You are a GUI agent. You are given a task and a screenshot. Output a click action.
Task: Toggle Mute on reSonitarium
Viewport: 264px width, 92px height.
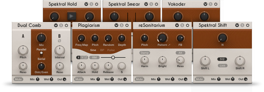[139, 79]
